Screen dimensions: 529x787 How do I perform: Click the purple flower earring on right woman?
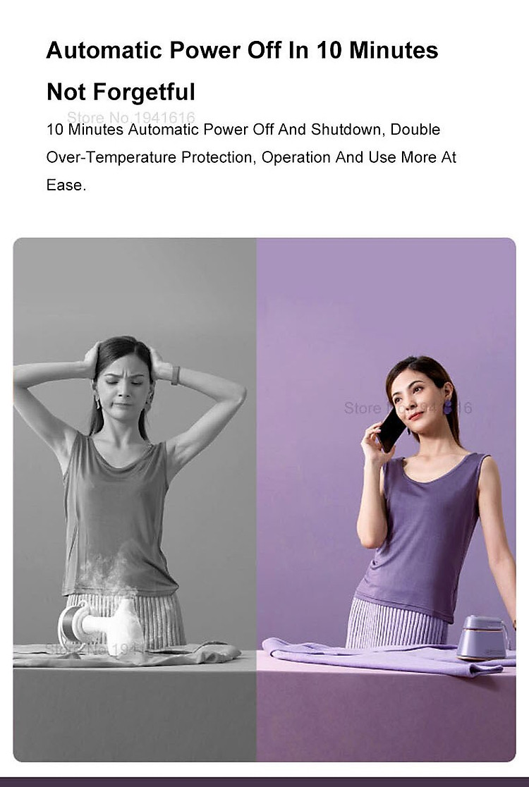(x=448, y=406)
